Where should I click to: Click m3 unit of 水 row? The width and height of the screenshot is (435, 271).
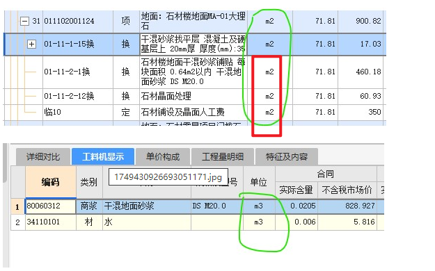[258, 222]
